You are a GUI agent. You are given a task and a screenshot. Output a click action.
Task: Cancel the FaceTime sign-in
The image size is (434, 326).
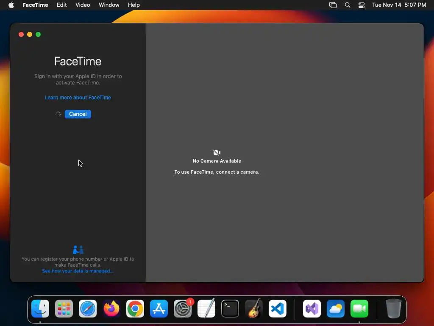[78, 114]
